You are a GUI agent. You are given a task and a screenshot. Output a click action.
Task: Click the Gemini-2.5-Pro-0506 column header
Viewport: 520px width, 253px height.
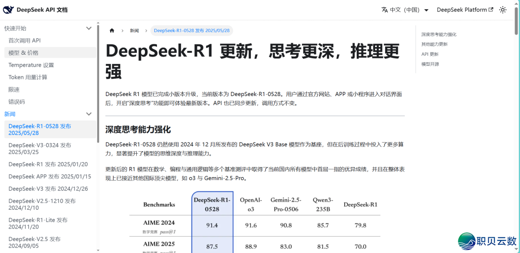286,205
